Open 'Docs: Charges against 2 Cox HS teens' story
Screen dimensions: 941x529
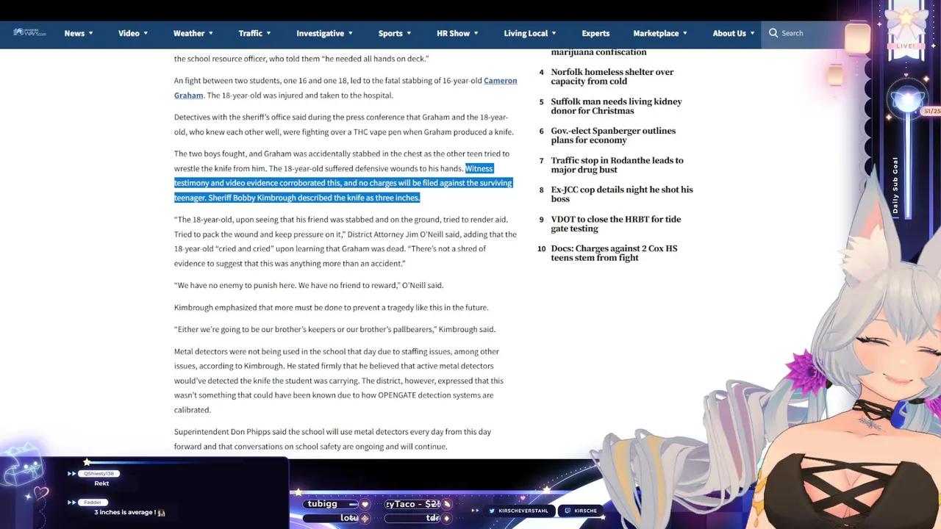(x=614, y=253)
